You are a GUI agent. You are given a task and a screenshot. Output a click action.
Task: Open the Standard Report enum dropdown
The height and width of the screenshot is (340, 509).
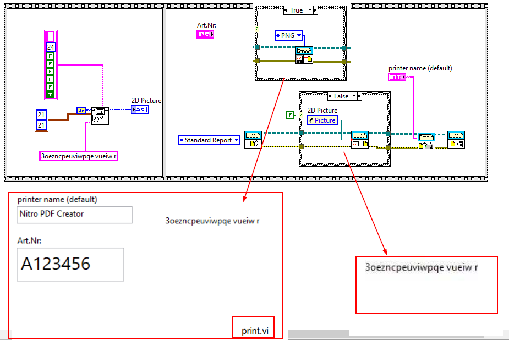[x=236, y=140]
